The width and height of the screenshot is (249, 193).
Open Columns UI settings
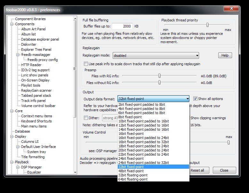coord(30,142)
